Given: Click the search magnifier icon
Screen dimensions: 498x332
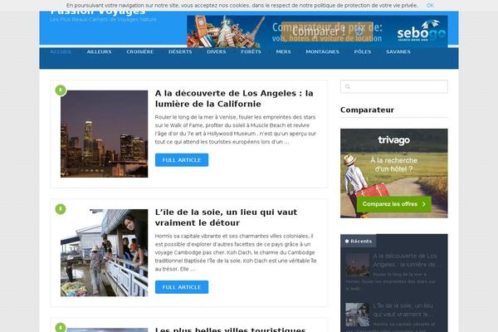Looking at the screenshot, I should coord(348,86).
